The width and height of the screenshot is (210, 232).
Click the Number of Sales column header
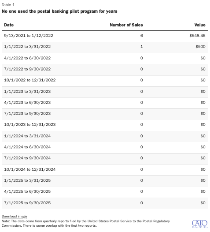click(126, 25)
